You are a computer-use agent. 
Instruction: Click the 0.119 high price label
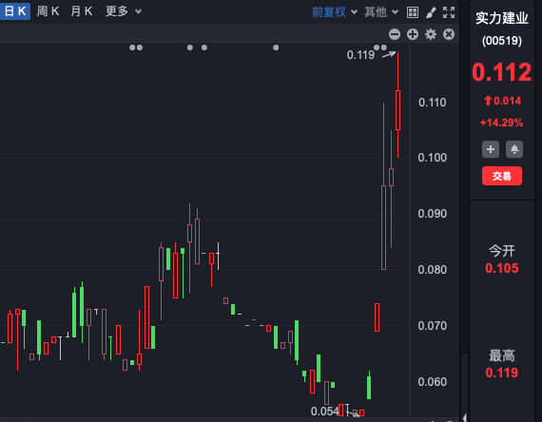[360, 54]
